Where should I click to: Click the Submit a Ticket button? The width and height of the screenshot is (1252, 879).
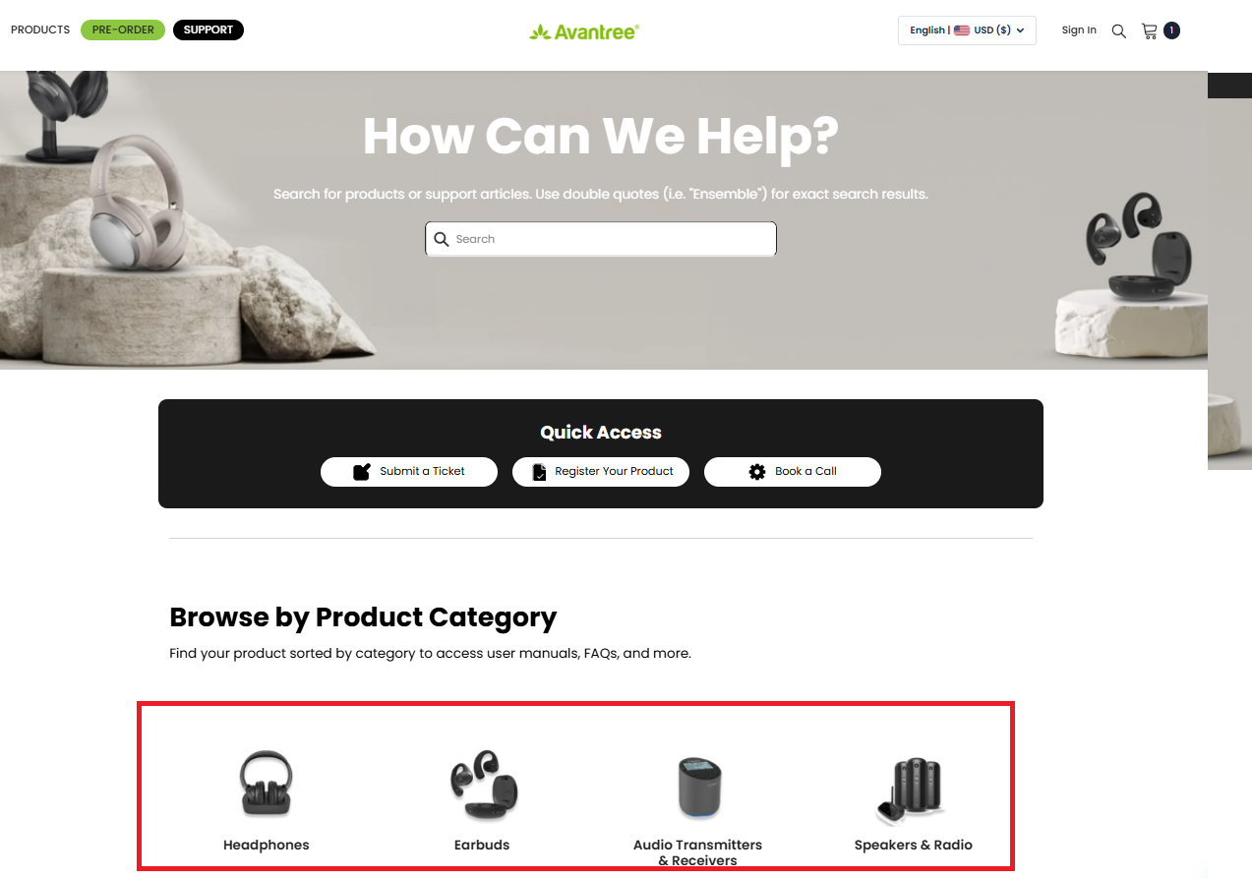pyautogui.click(x=409, y=472)
